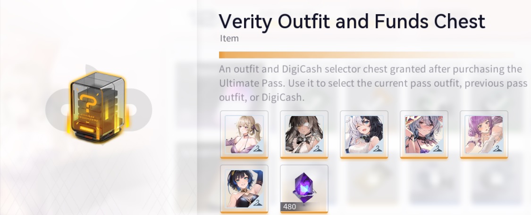The width and height of the screenshot is (531, 215).
Task: Click hanger icon on blue-black haired thumbnail
Action: [258, 202]
